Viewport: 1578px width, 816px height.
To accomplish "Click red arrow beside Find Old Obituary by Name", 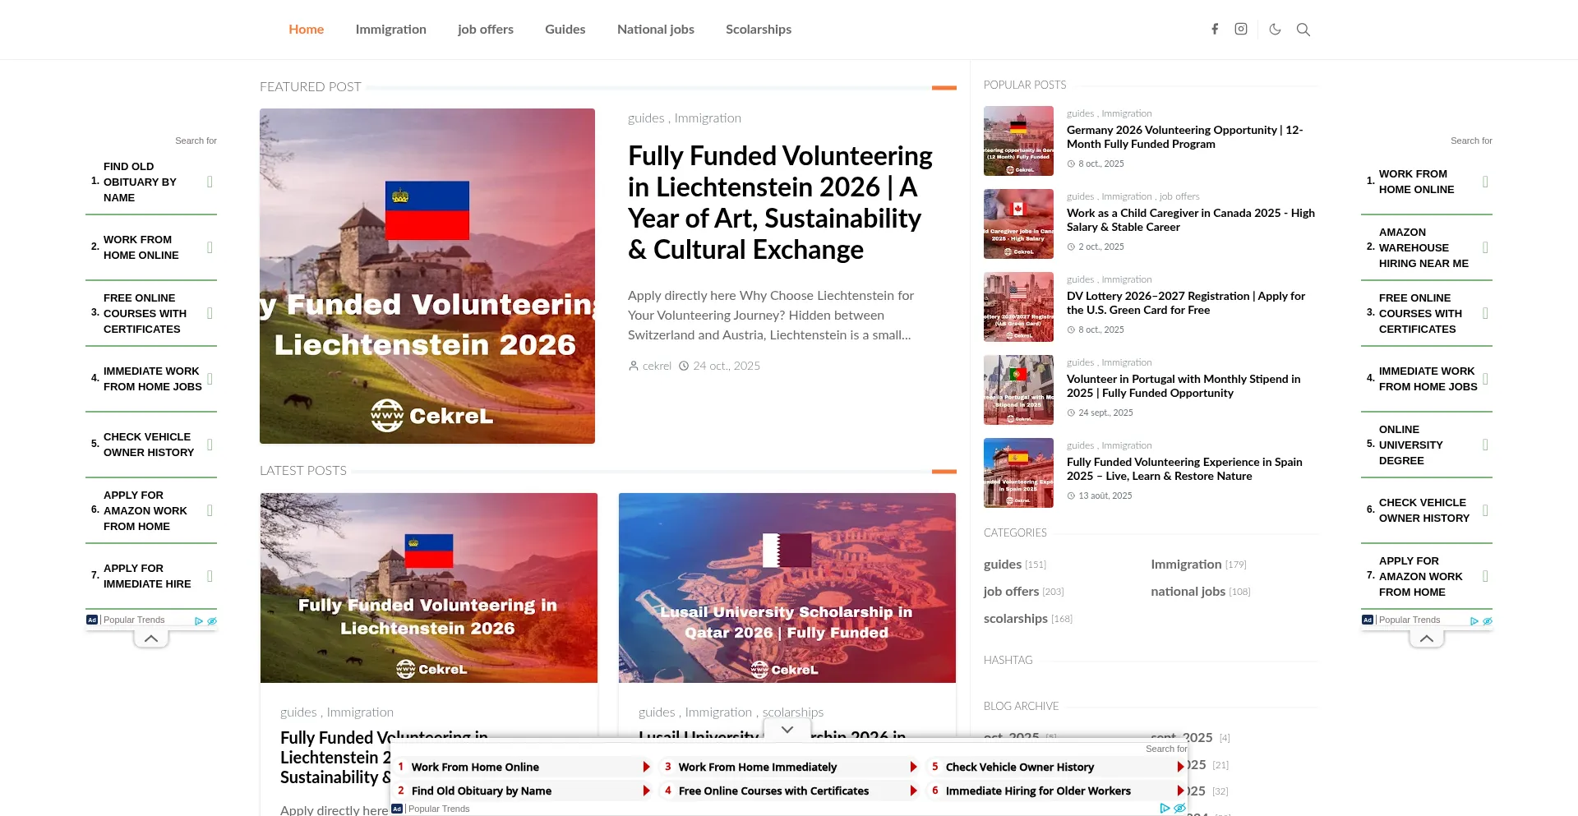I will (x=647, y=791).
